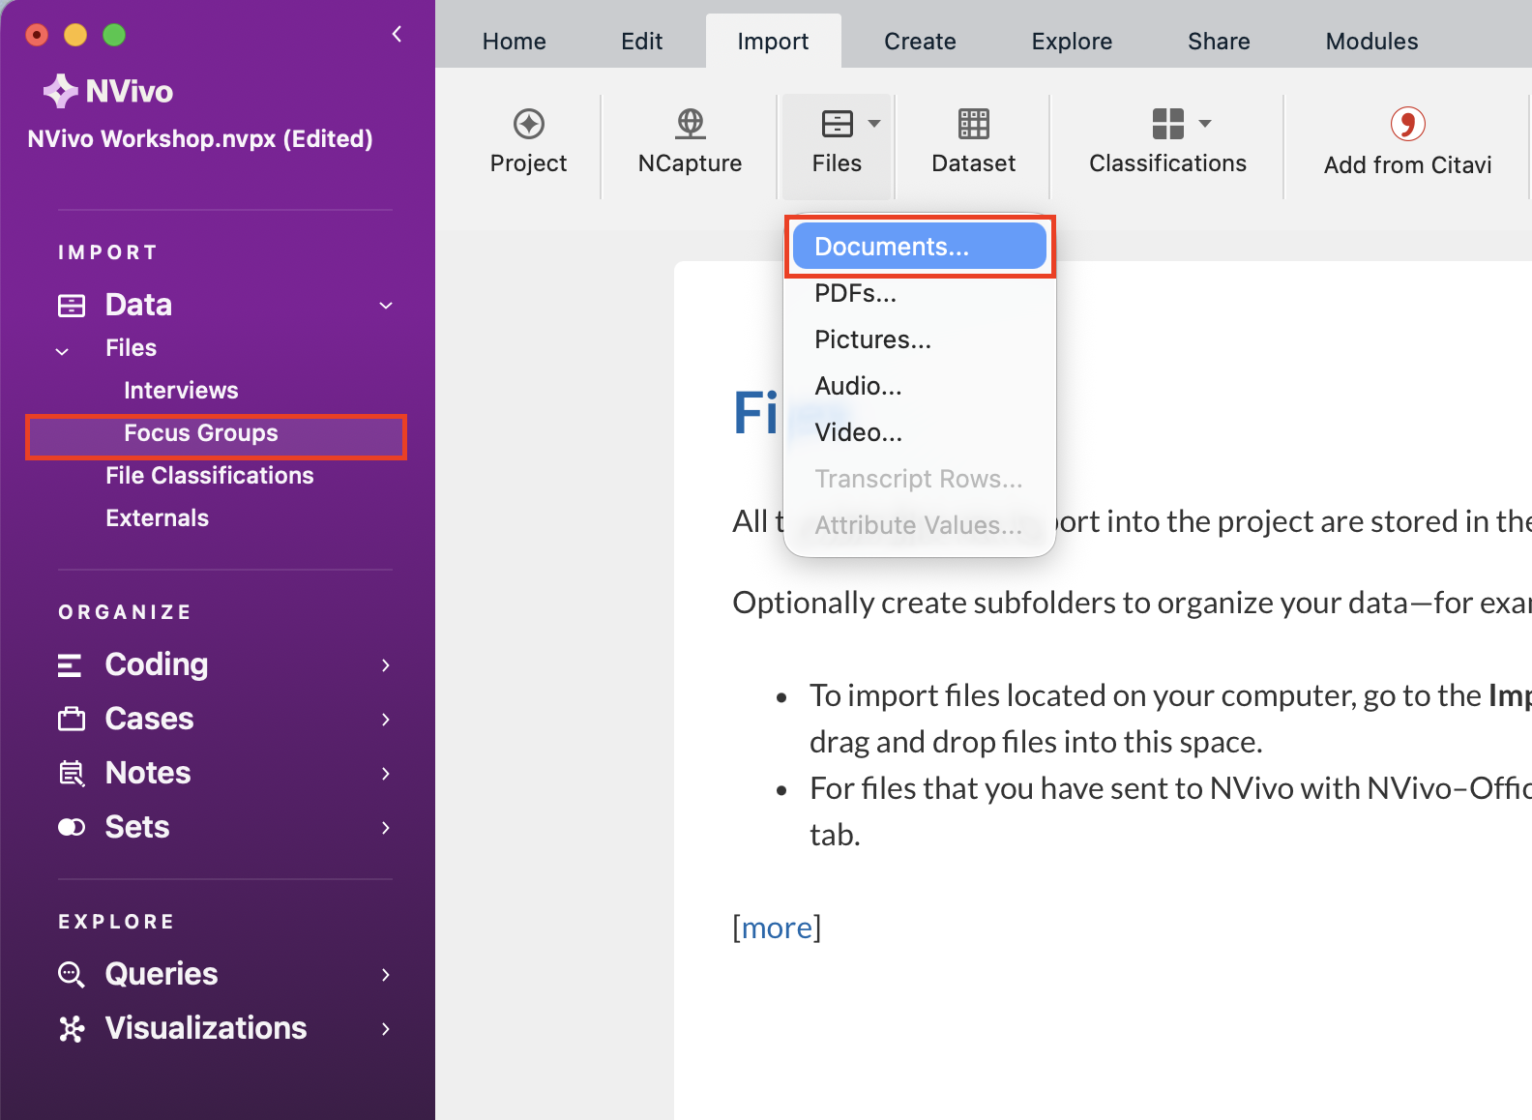Expand the Cases section chevron
This screenshot has width=1532, height=1120.
[x=386, y=720]
